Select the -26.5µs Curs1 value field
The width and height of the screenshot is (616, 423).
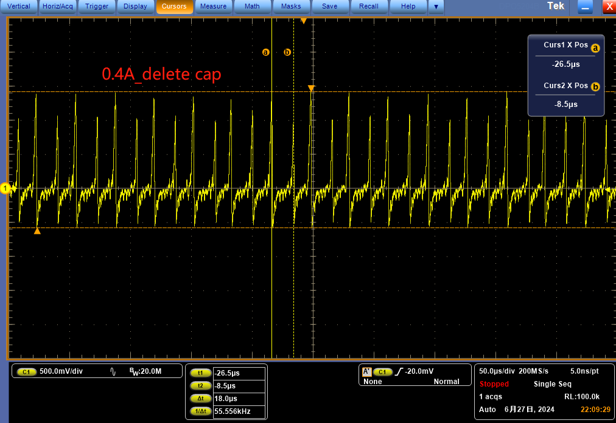click(x=565, y=64)
